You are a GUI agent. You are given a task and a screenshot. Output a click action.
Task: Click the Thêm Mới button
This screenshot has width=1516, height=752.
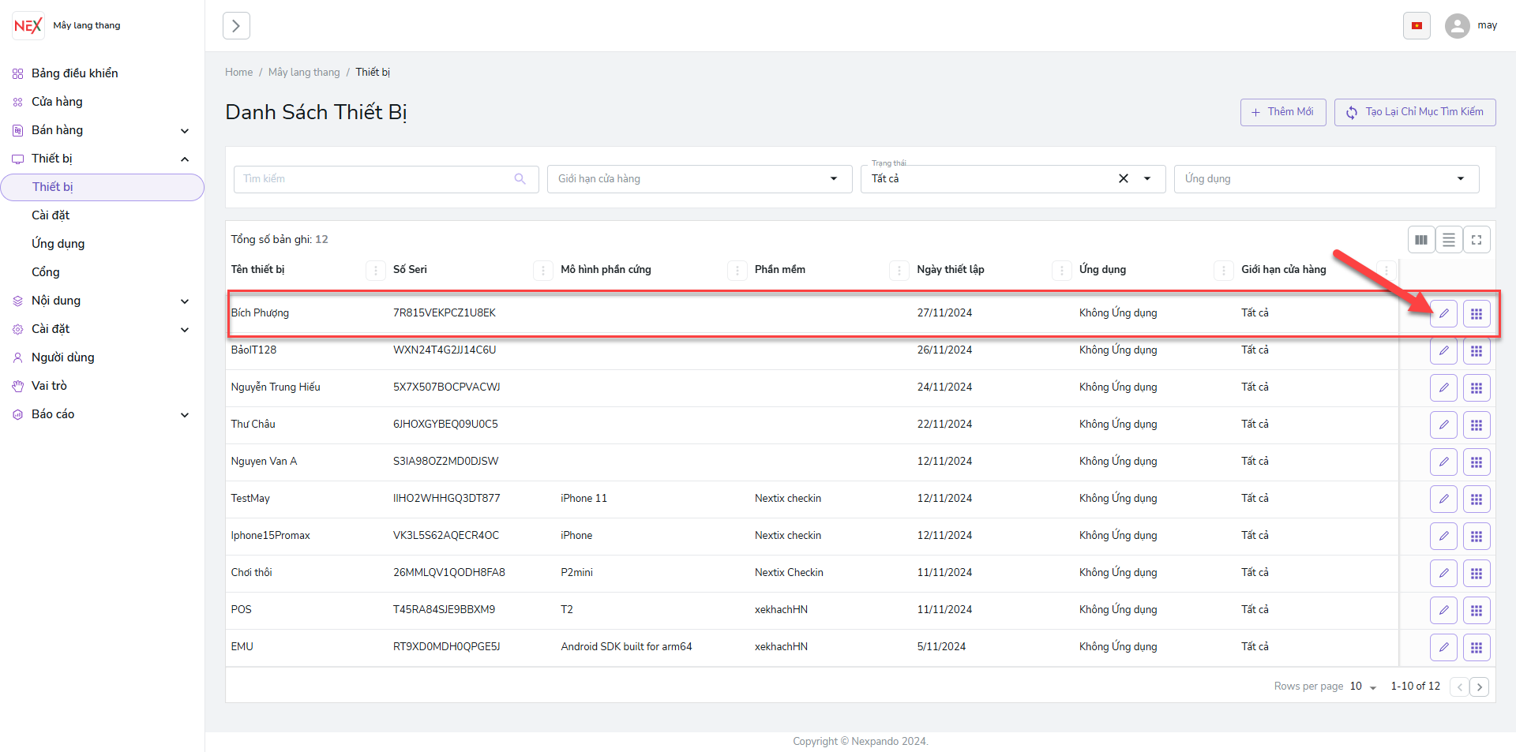click(x=1282, y=112)
